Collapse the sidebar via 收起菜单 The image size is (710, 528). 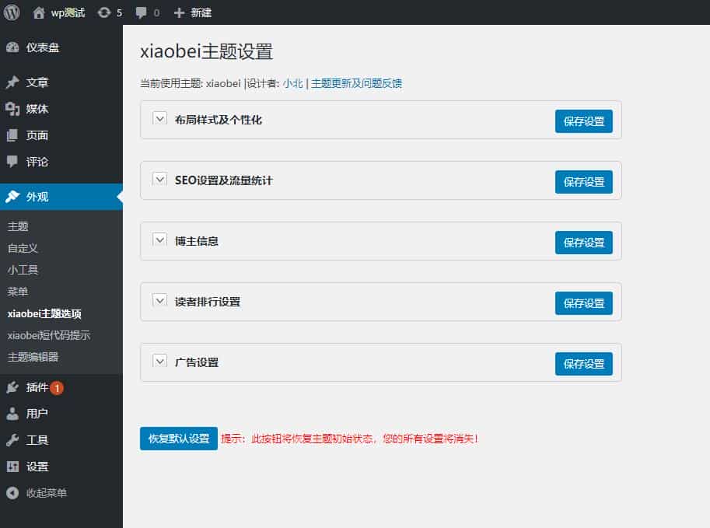61,493
